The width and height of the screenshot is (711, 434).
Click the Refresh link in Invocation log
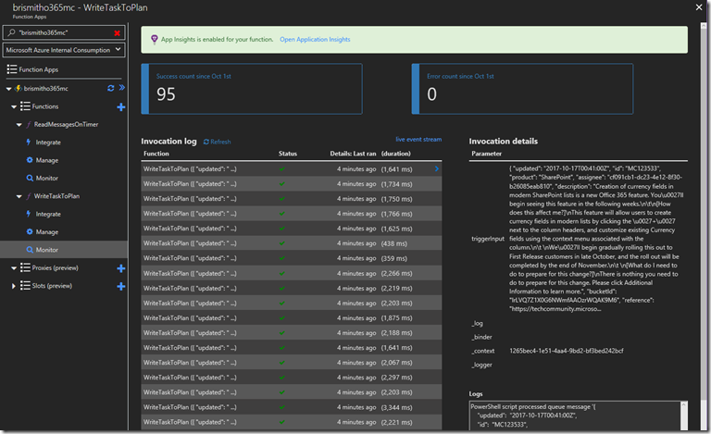pyautogui.click(x=220, y=142)
